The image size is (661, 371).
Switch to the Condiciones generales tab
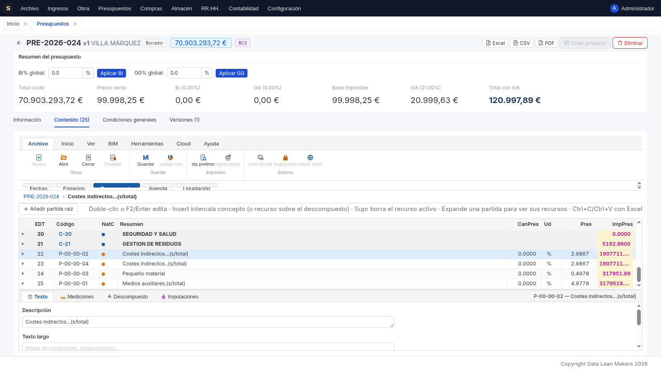[x=129, y=120]
